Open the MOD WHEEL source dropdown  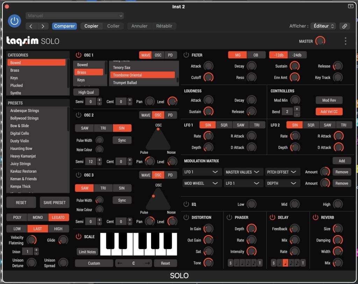[202, 183]
